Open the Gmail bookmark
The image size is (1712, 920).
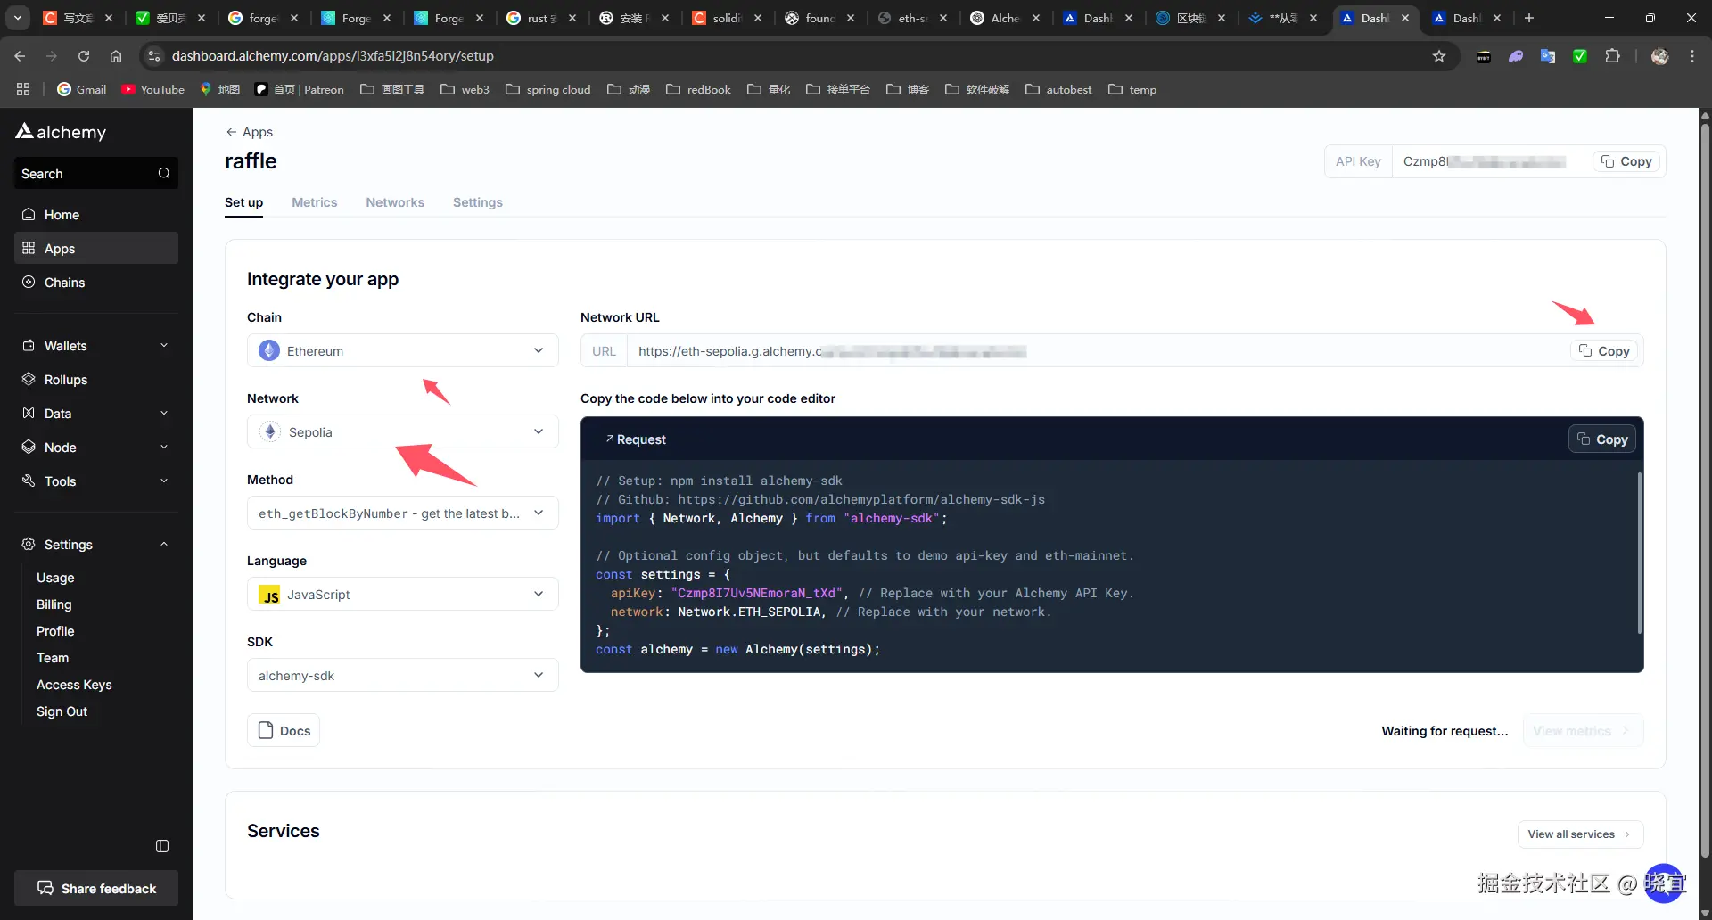81,89
